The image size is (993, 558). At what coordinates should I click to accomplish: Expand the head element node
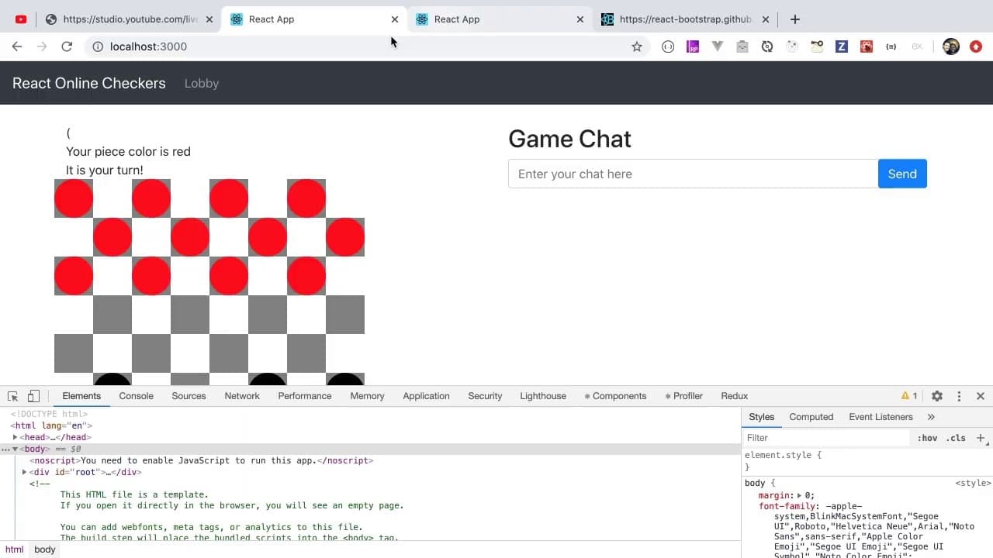[x=15, y=437]
